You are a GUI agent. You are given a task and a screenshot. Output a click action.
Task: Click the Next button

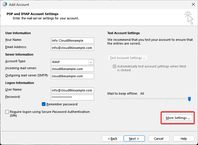click(x=134, y=139)
